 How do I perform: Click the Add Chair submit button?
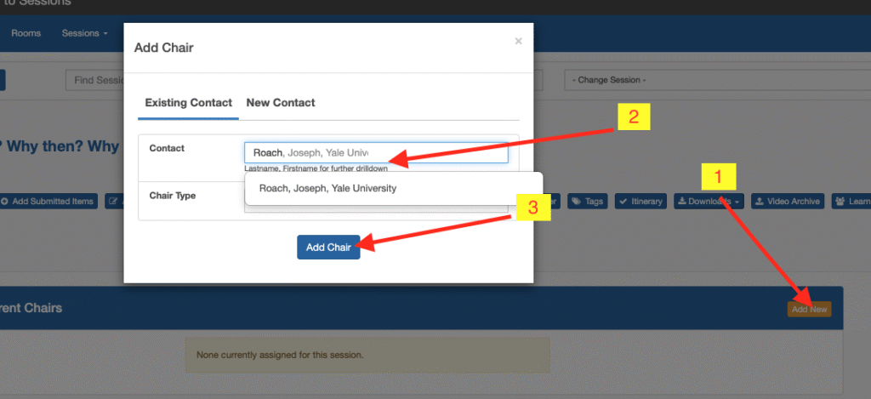pyautogui.click(x=327, y=247)
